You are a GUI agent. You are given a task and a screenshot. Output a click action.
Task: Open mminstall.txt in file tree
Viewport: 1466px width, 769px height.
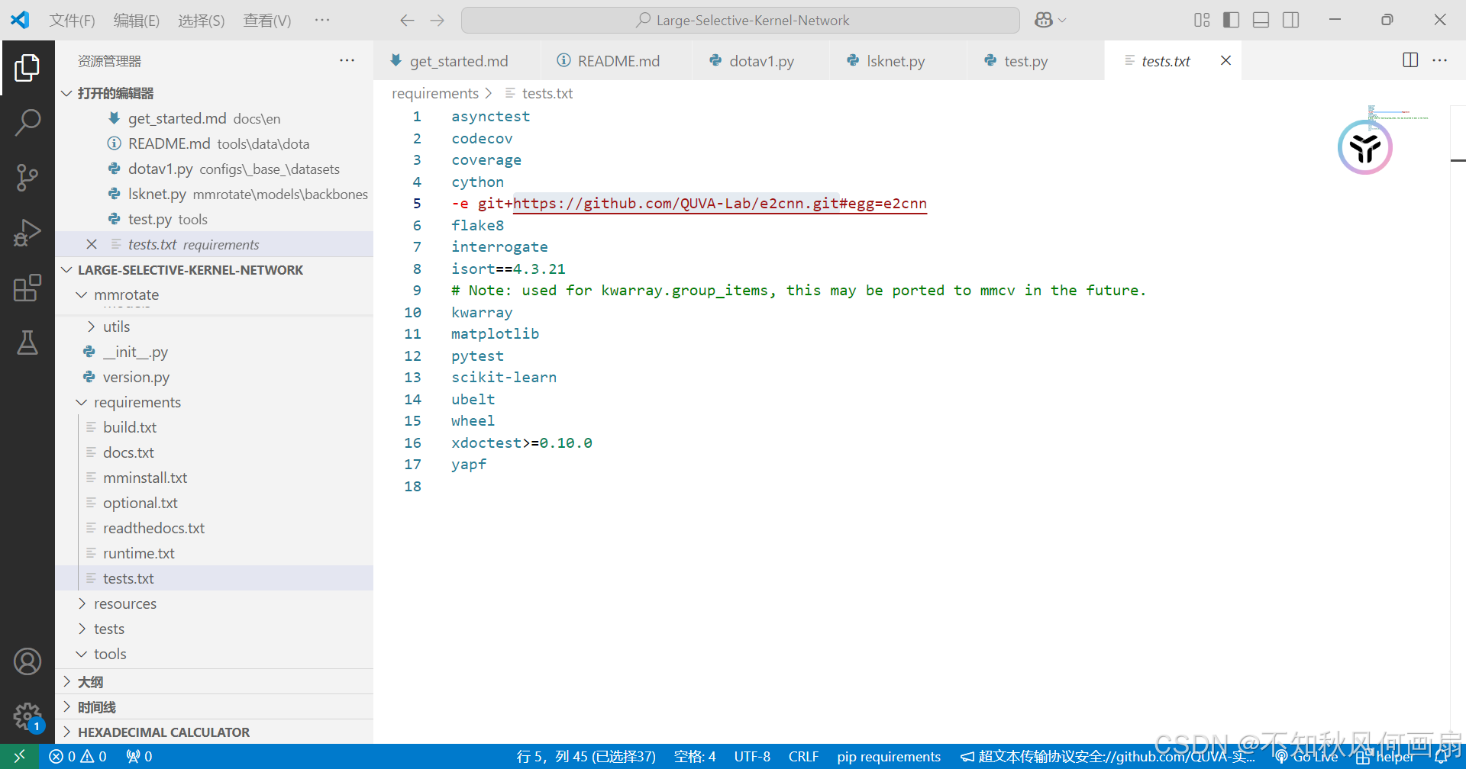(214, 478)
